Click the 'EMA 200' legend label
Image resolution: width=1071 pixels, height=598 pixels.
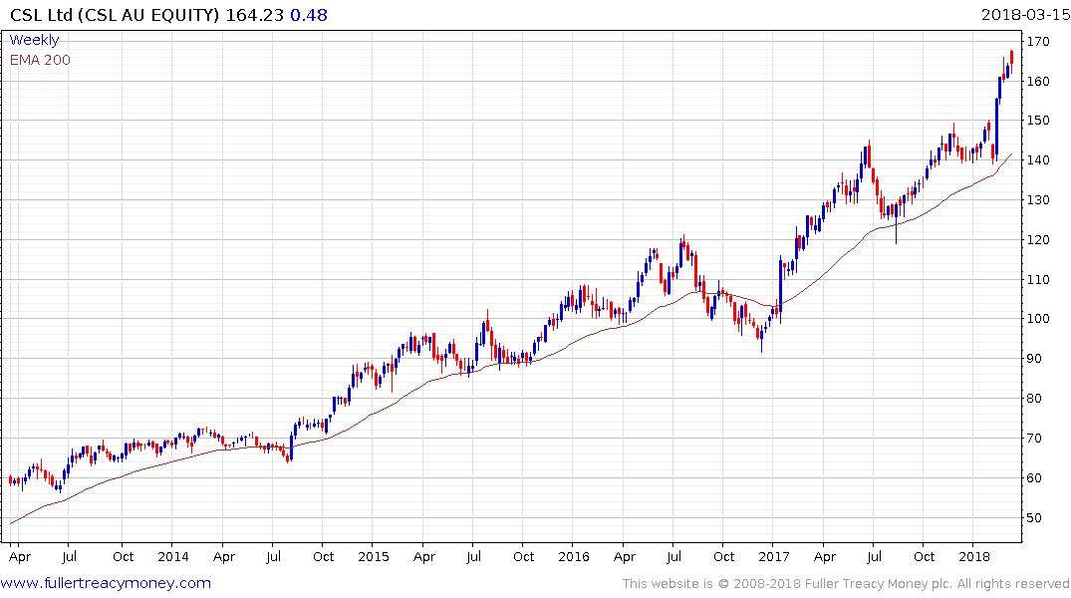click(40, 60)
